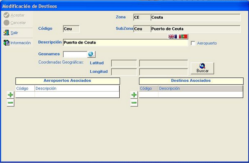Viewport: 249px width, 163px height.
Task: Click the Portuguese flag translation icon
Action: click(x=183, y=36)
